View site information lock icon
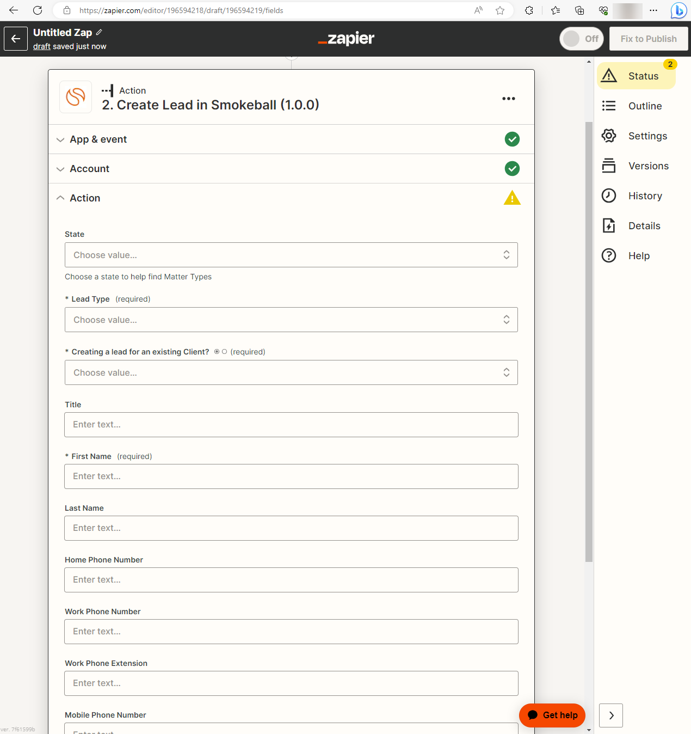Image resolution: width=691 pixels, height=734 pixels. (x=67, y=10)
